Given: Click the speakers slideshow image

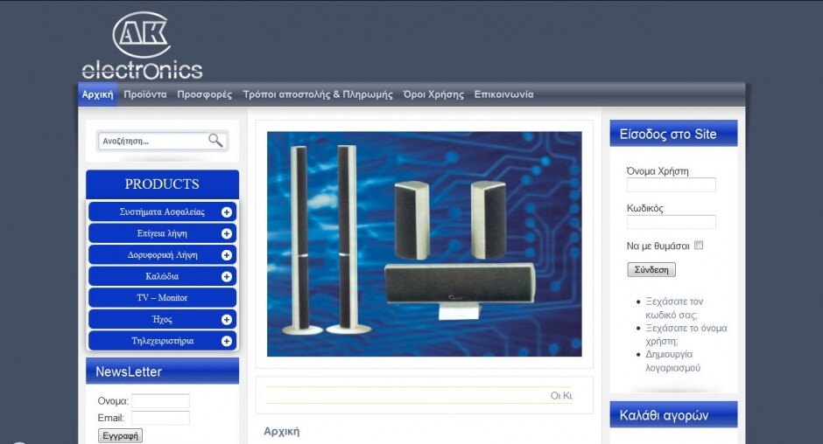Looking at the screenshot, I should [424, 244].
